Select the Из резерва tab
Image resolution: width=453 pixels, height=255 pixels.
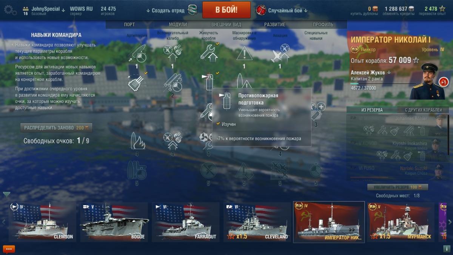(x=372, y=110)
